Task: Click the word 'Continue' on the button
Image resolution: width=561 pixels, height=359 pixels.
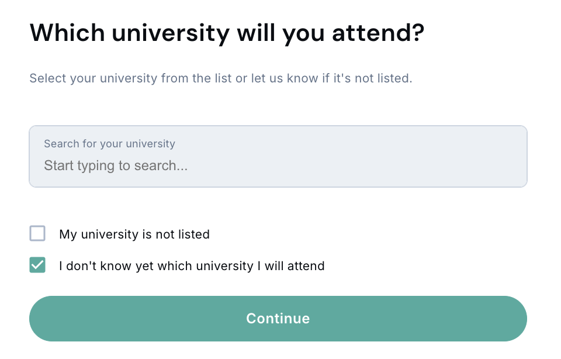Action: 278,319
